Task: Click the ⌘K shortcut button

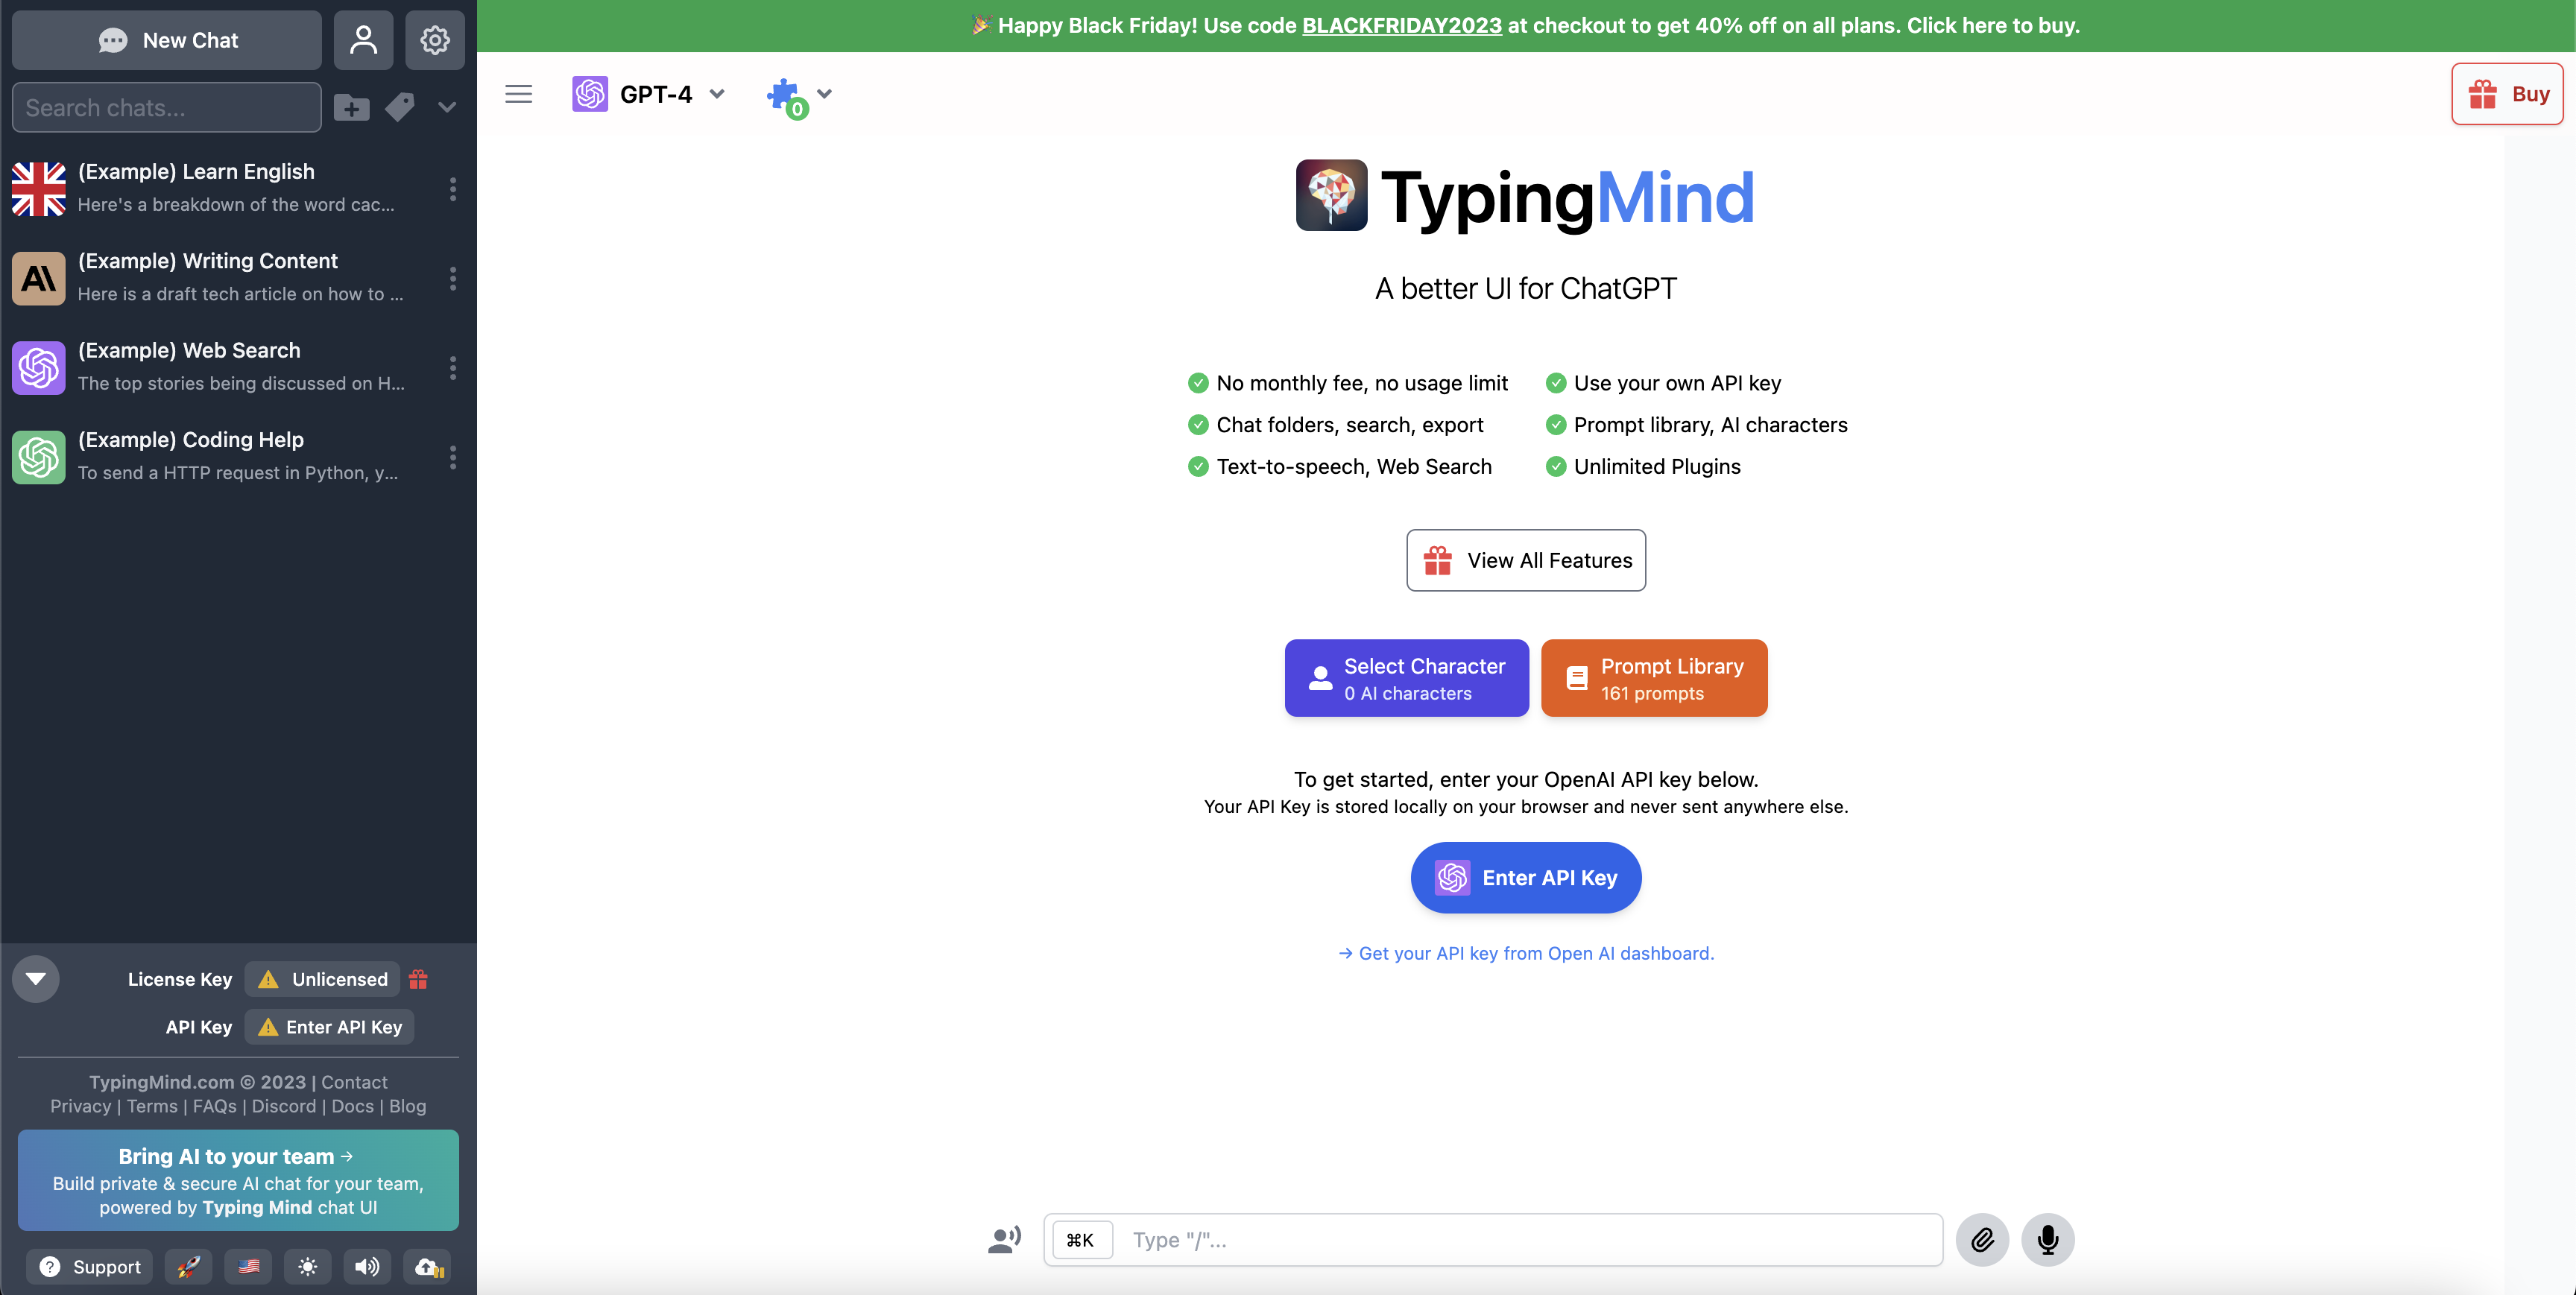Action: (1081, 1240)
